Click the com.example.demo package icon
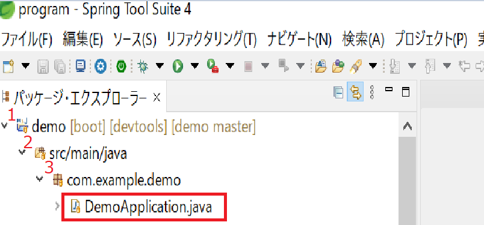Image resolution: width=484 pixels, height=225 pixels. (x=58, y=180)
